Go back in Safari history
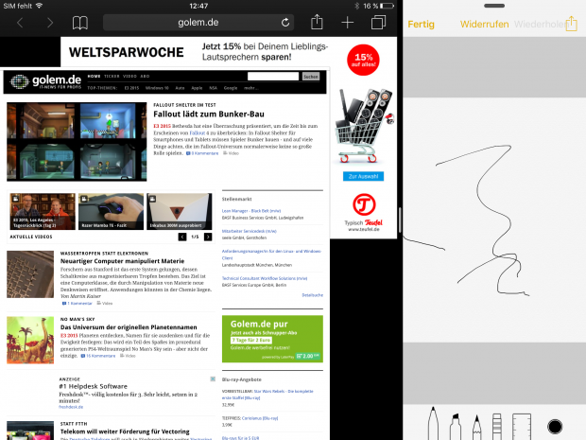This screenshot has width=586, height=440. click(x=20, y=23)
